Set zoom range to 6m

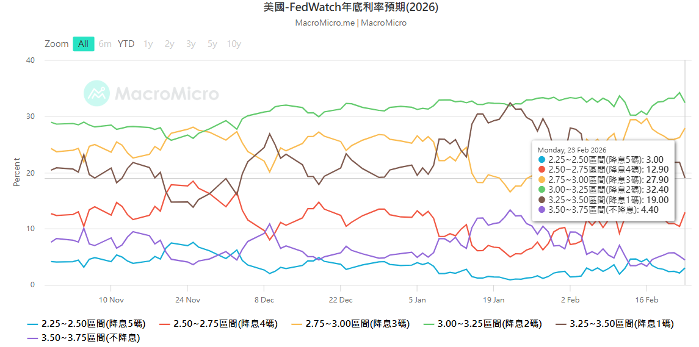(x=105, y=44)
